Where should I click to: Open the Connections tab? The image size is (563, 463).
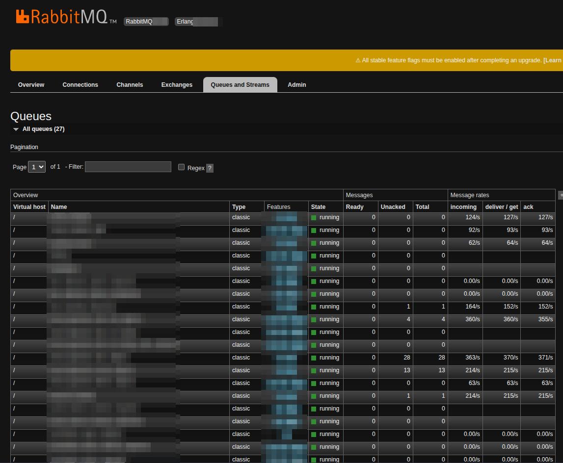pyautogui.click(x=80, y=84)
